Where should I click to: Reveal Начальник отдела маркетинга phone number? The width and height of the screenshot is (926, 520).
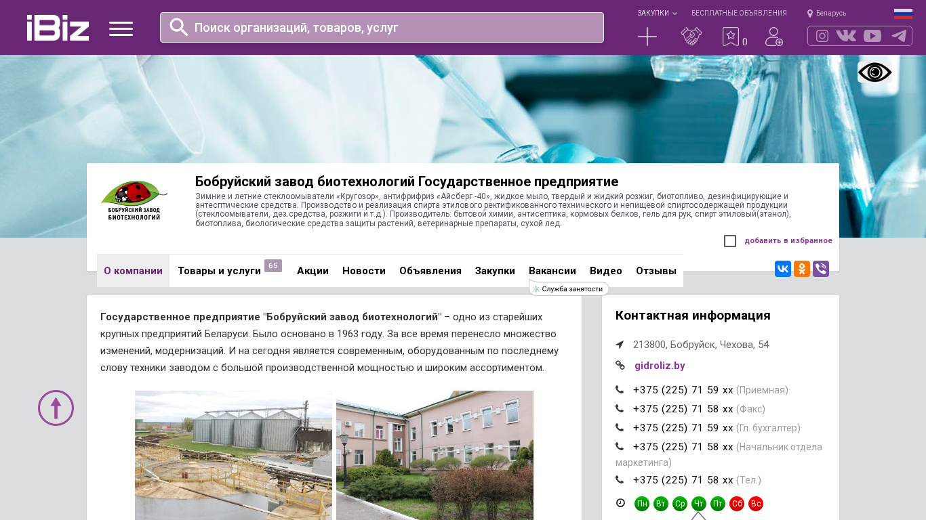(683, 447)
